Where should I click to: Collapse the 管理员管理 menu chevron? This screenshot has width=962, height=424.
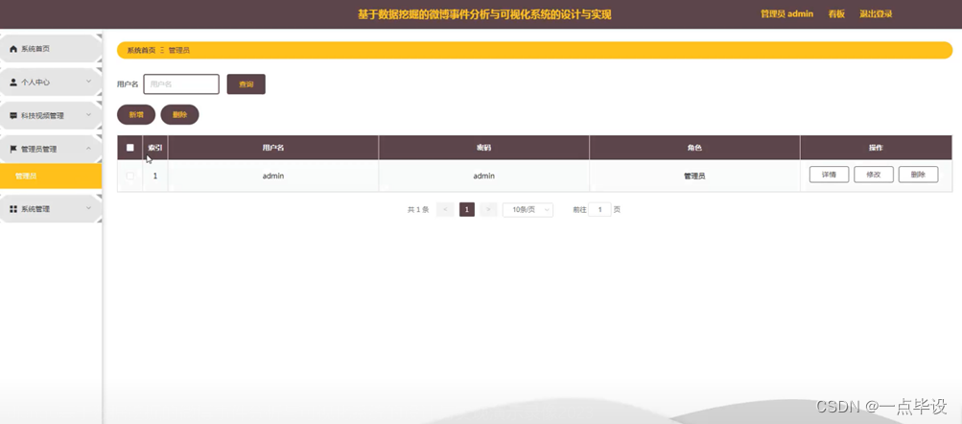click(x=88, y=149)
